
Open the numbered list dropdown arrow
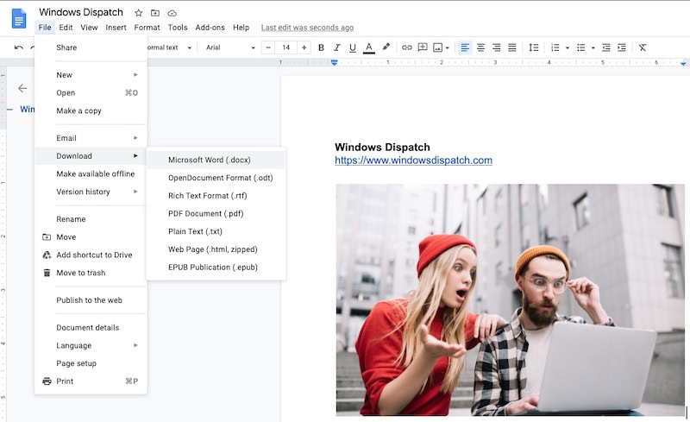coord(568,47)
